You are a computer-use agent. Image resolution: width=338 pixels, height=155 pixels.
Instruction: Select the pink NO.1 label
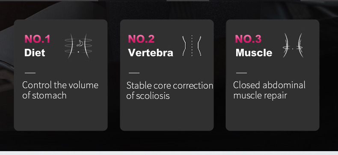[x=37, y=39]
